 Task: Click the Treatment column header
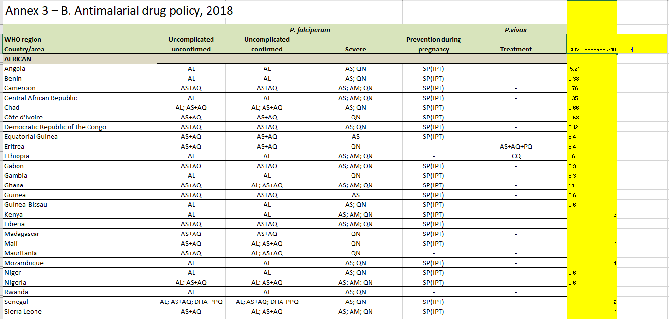click(516, 49)
